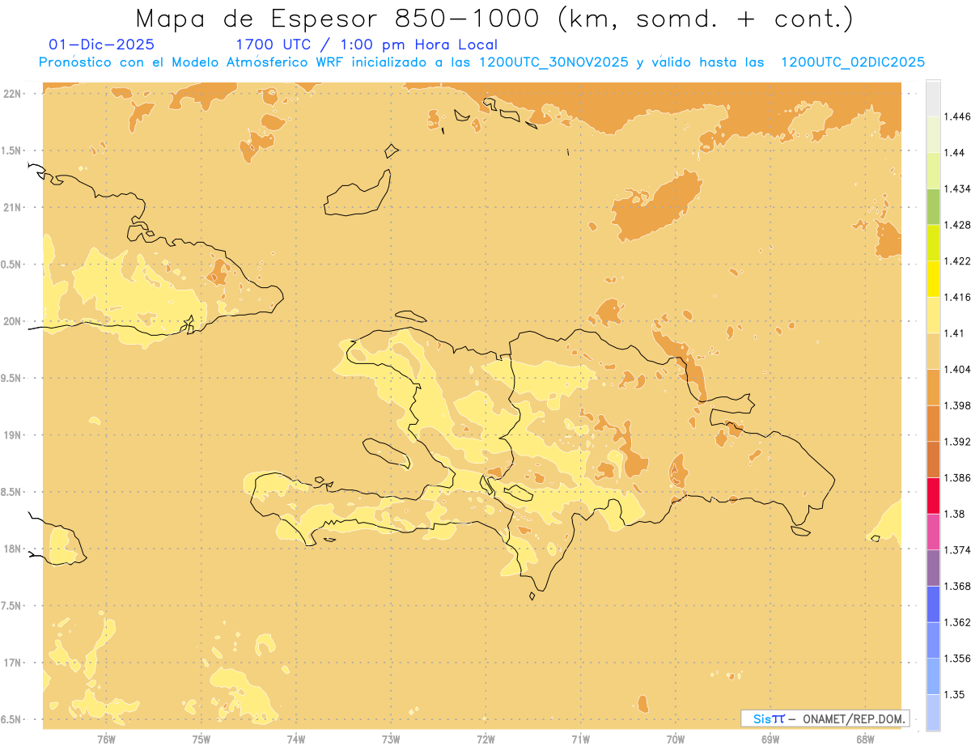Click the colorbar value '1.41'
971x750 pixels.
click(954, 333)
